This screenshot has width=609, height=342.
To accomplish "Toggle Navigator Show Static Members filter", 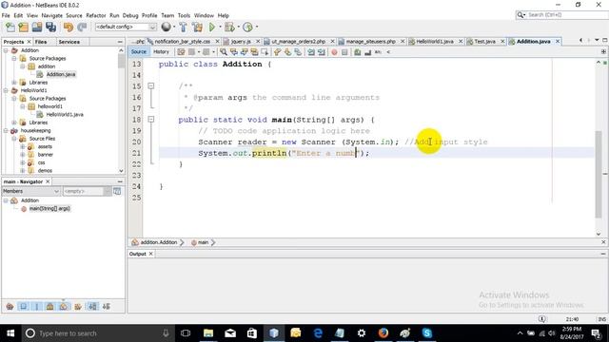I will 37,307.
